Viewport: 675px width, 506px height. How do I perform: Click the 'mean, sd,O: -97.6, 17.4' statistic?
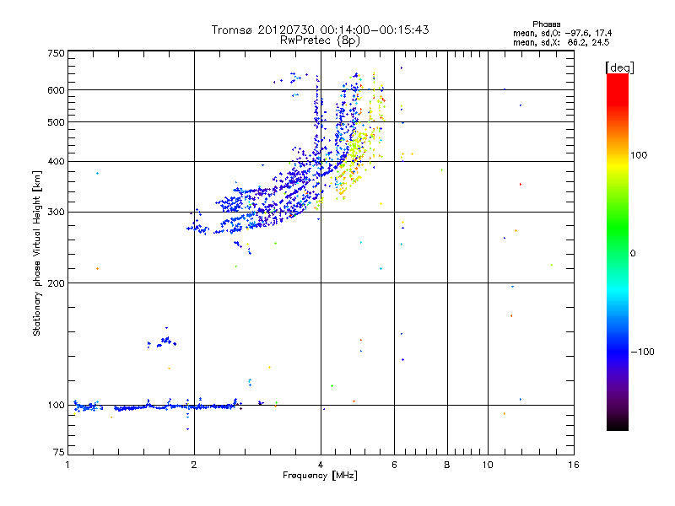coord(562,33)
